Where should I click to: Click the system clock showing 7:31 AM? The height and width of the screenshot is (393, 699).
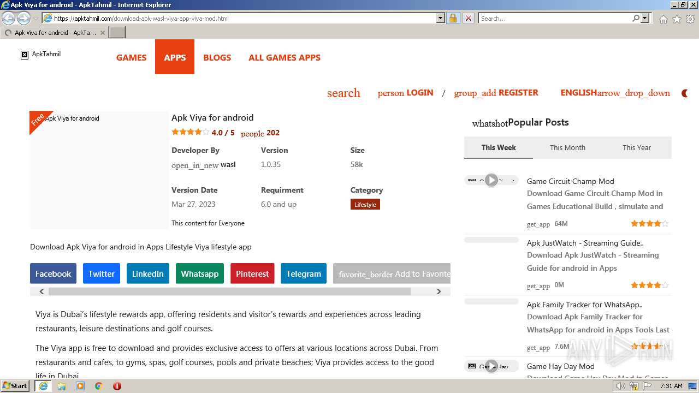click(671, 386)
